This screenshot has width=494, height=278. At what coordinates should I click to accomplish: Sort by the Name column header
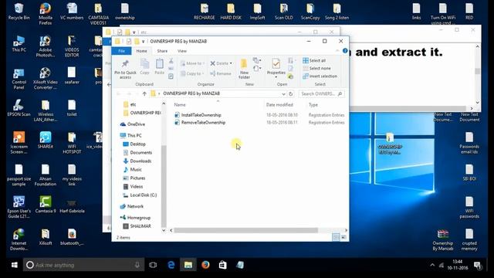tap(180, 105)
